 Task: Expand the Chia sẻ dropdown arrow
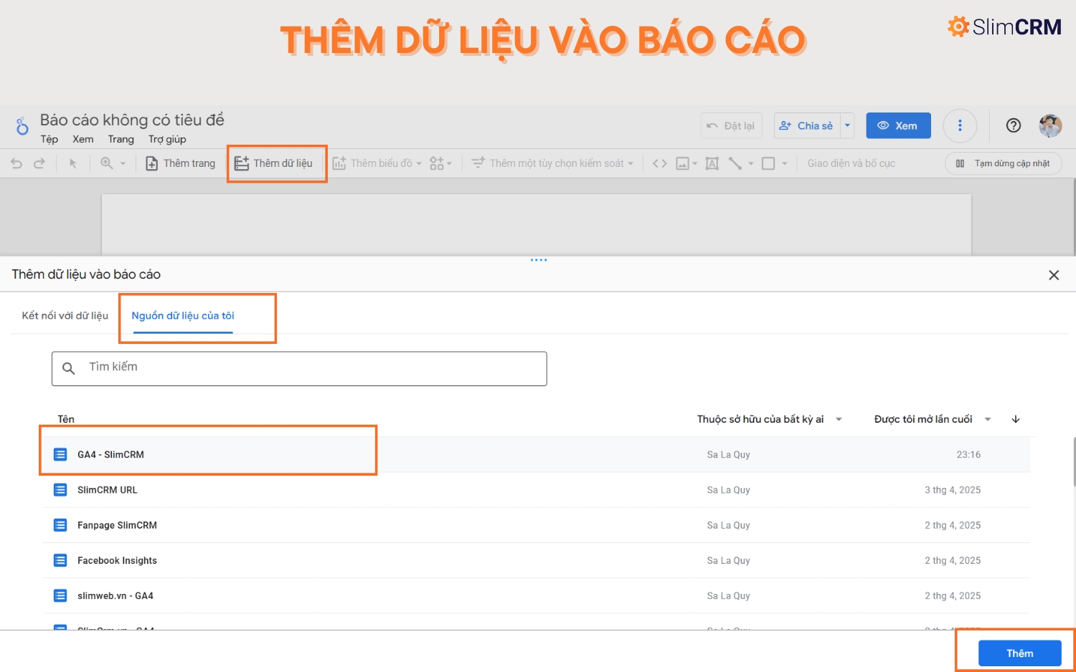(847, 125)
